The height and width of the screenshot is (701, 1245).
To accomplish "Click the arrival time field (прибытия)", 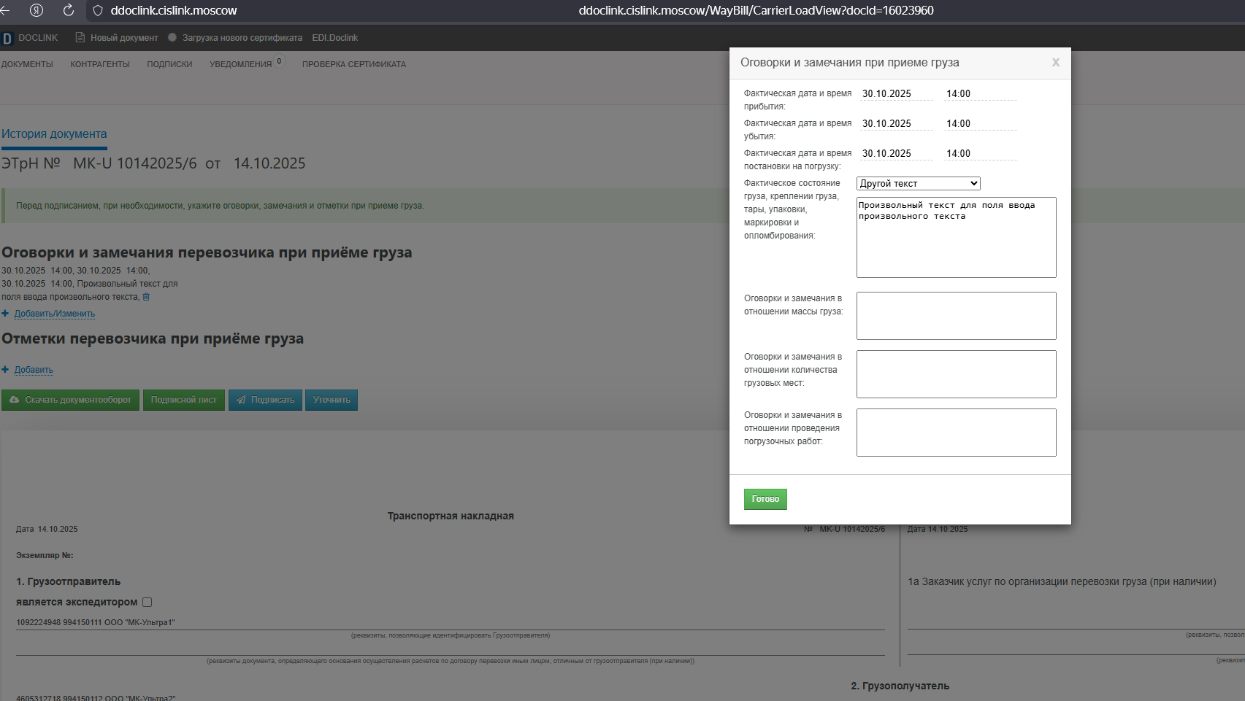I will 980,93.
